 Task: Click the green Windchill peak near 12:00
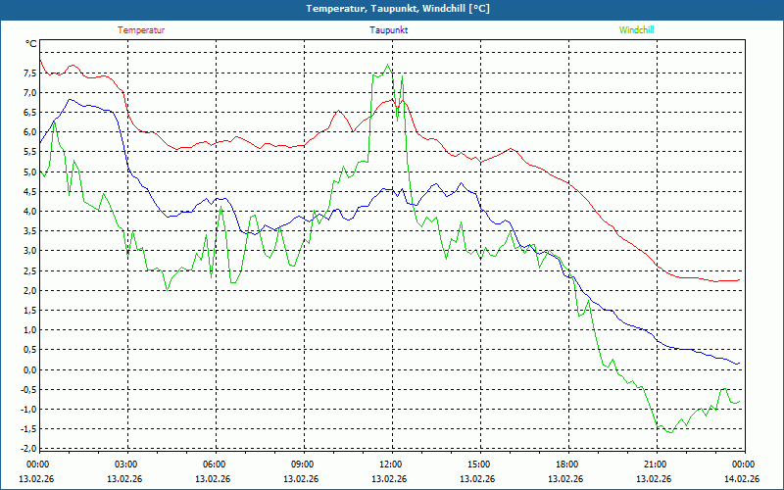[388, 66]
